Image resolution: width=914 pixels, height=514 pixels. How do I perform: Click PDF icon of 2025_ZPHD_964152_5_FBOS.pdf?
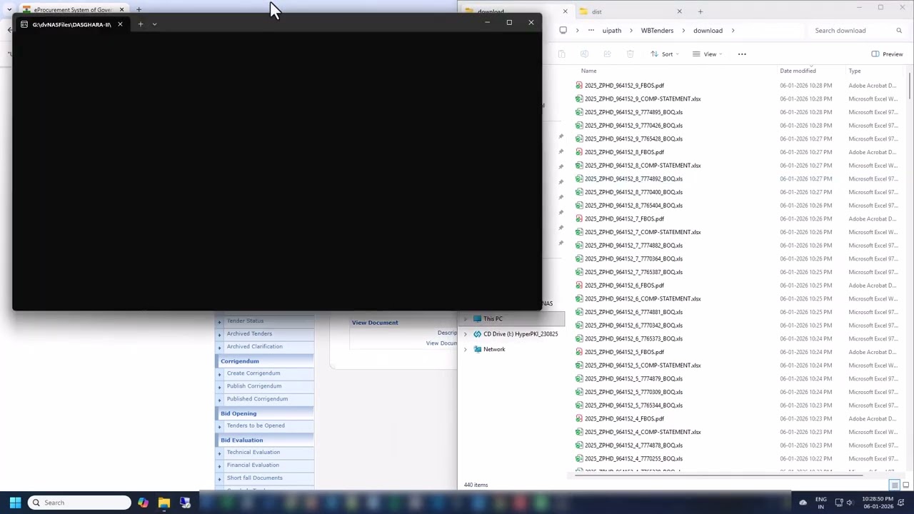coord(579,352)
